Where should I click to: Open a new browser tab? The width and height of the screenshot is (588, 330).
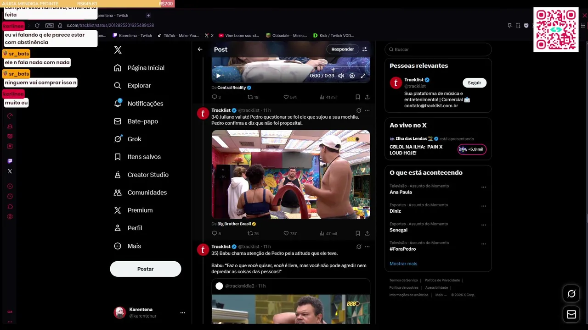(148, 16)
